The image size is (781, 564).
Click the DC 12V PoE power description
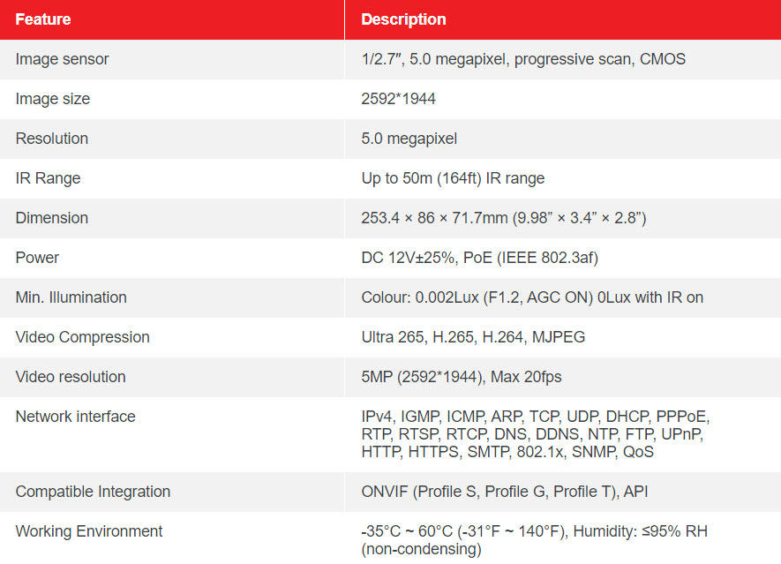tap(480, 258)
